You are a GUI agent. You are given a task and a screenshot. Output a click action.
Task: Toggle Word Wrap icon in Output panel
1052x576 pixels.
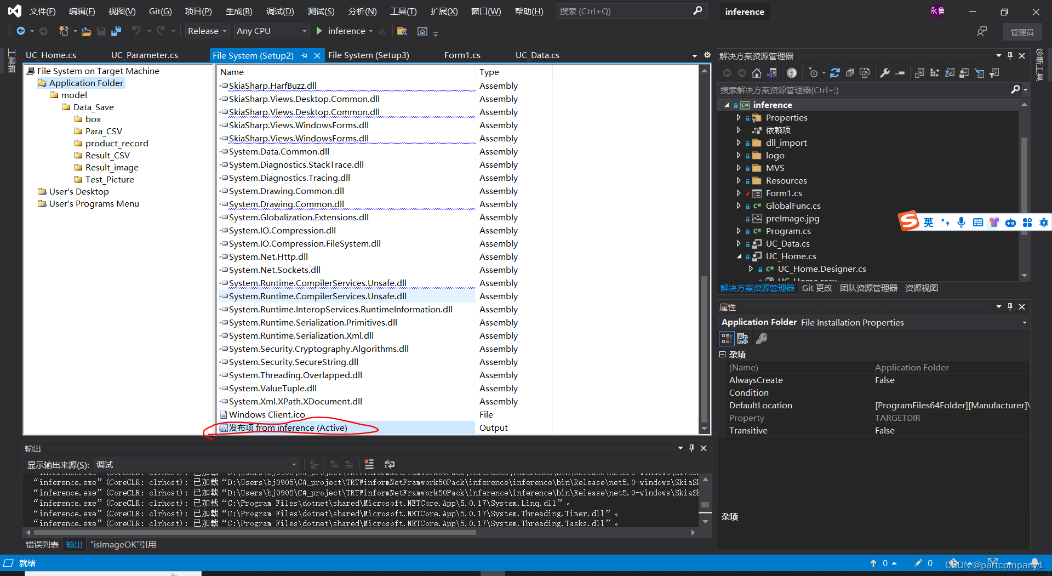coord(390,464)
